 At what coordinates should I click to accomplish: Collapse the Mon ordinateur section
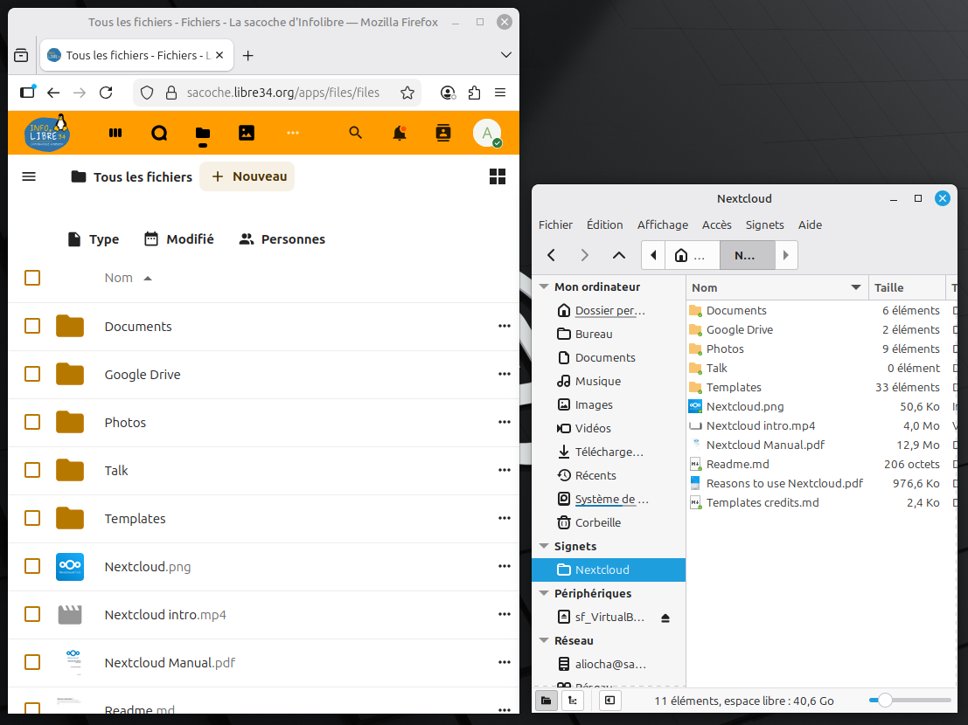tap(544, 287)
